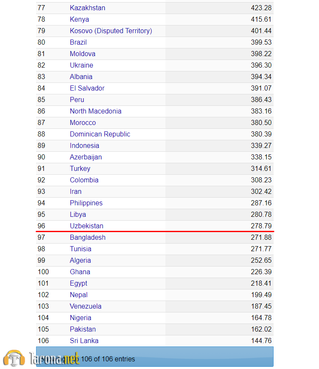Screen dimensions: 319x369
Task: Click the watermark site name text
Action: click(54, 358)
